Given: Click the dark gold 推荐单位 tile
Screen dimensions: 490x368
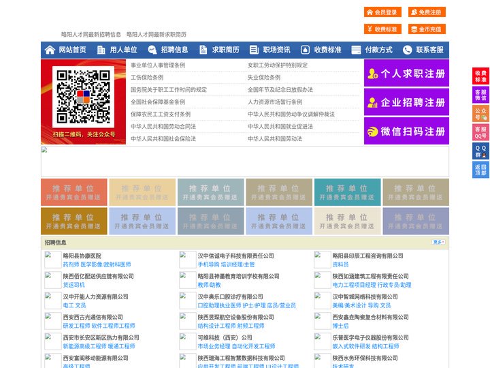Looking at the screenshot, I should (74, 221).
